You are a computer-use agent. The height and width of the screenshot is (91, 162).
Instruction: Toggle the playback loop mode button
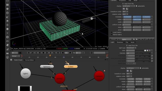[83, 53]
